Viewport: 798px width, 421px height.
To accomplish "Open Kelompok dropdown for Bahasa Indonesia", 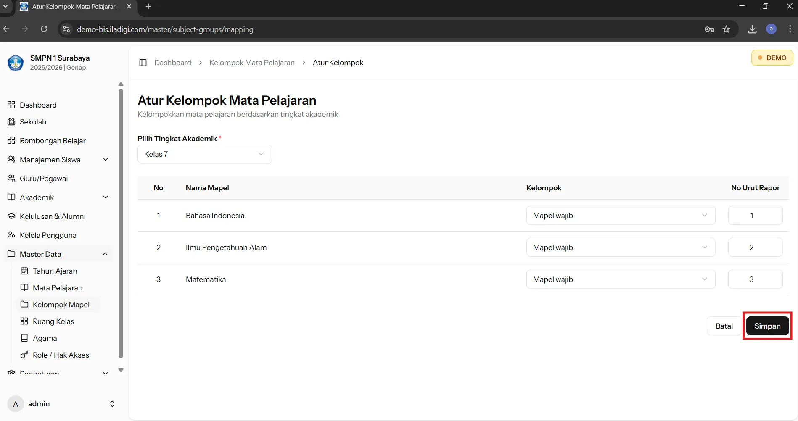I will click(621, 216).
